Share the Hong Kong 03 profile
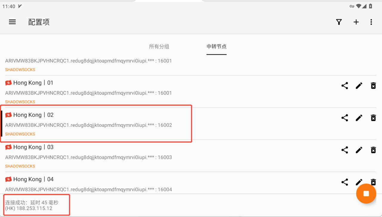The image size is (382, 217). click(x=345, y=150)
